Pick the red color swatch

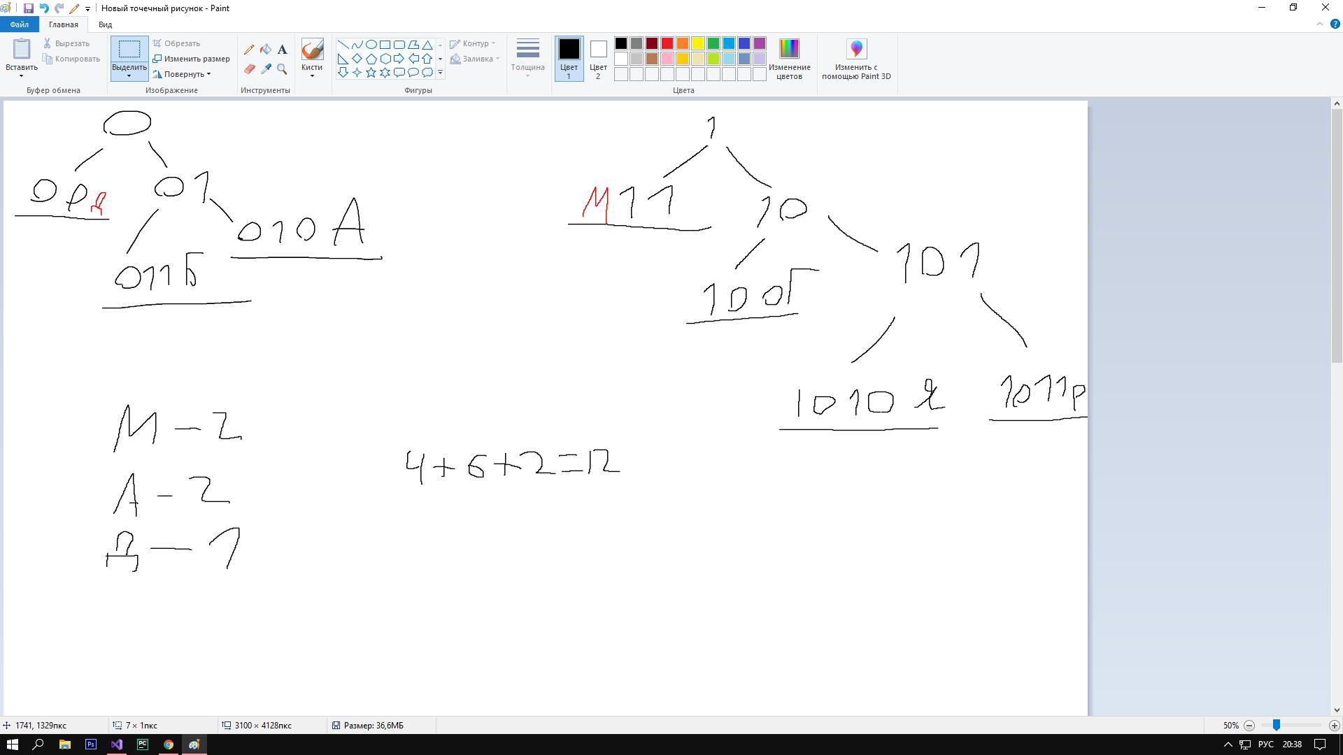(667, 43)
